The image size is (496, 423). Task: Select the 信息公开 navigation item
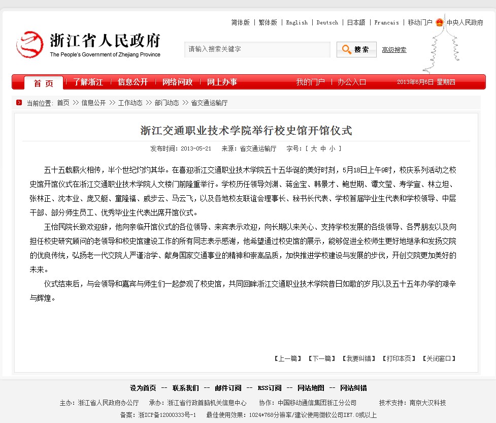133,82
